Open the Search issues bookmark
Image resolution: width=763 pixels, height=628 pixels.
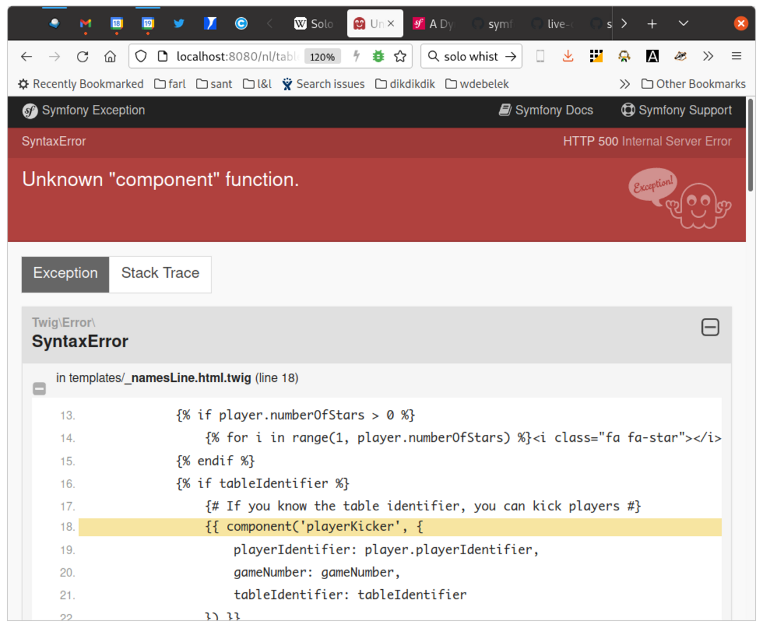(x=323, y=84)
